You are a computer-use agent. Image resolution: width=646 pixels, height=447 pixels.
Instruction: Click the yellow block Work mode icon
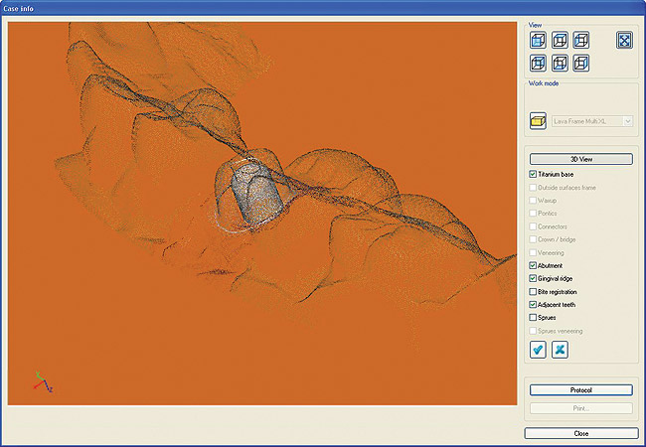pyautogui.click(x=538, y=121)
